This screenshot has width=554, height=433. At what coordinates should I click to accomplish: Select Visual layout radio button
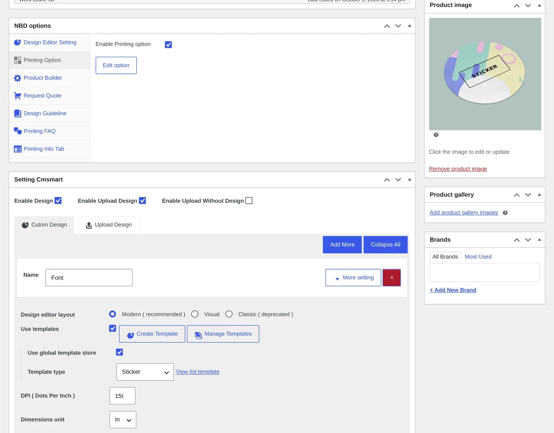195,314
